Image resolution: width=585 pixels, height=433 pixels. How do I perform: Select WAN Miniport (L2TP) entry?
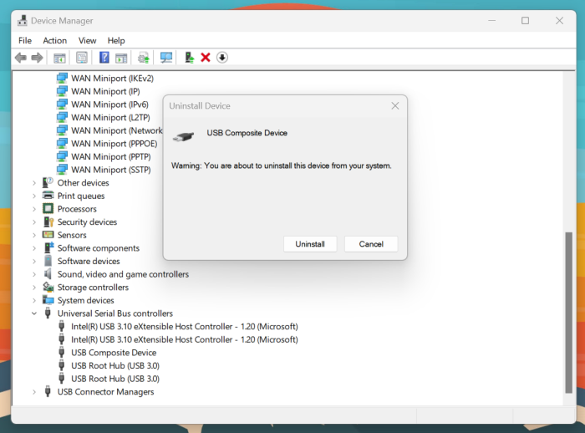110,117
